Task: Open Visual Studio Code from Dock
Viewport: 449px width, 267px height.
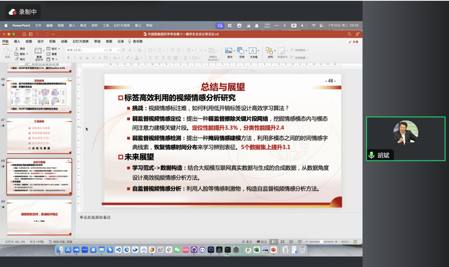Action: [118, 250]
